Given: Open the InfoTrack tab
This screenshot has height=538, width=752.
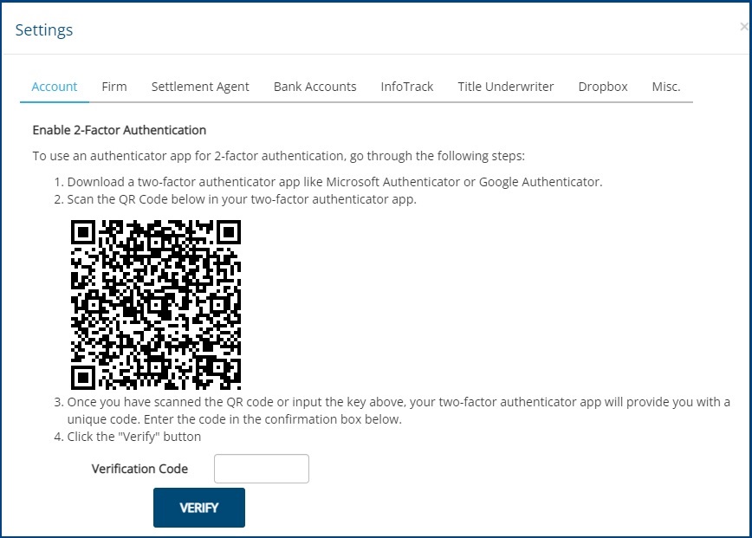Looking at the screenshot, I should point(406,87).
